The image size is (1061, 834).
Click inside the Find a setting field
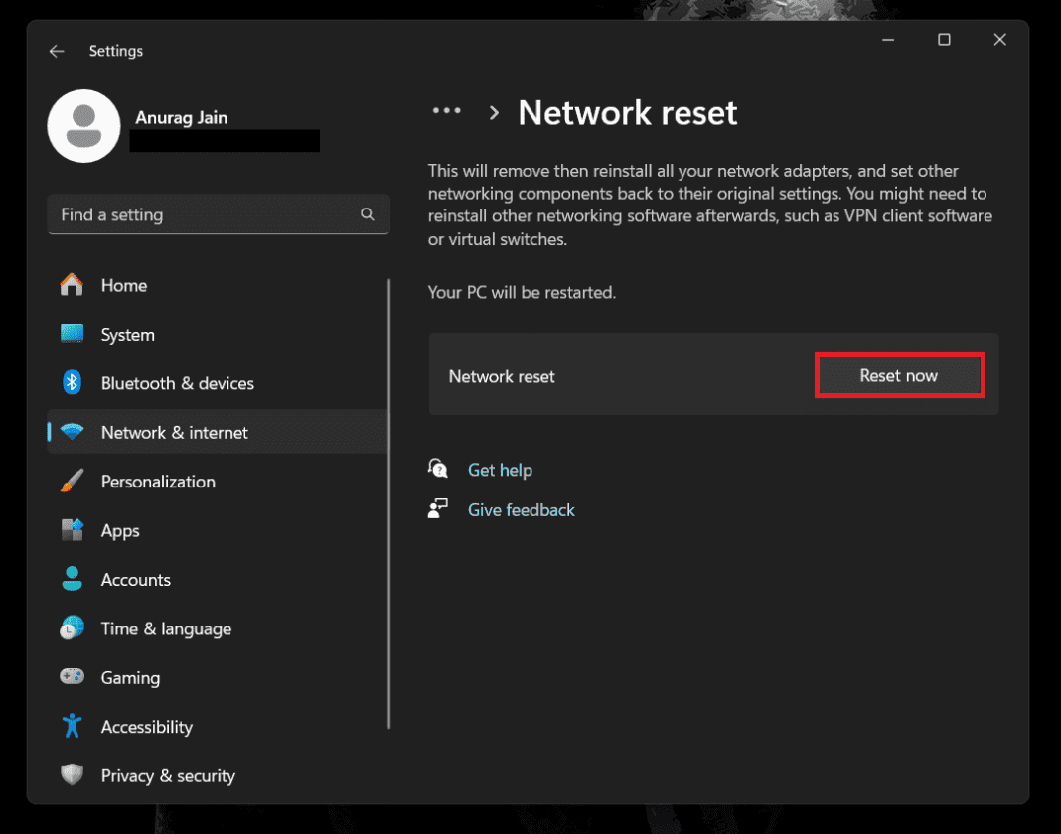coord(199,214)
